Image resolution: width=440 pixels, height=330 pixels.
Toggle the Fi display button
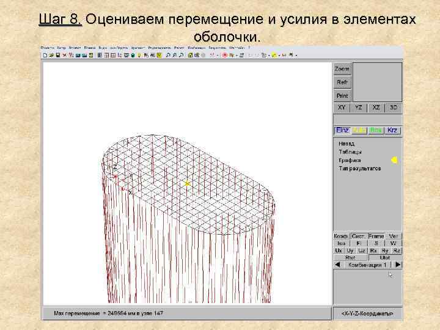359,244
